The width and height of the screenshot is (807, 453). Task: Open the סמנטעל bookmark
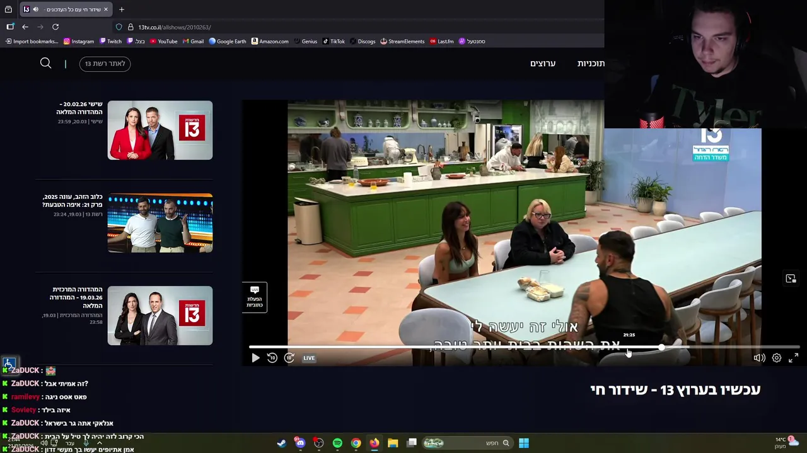pyautogui.click(x=472, y=42)
